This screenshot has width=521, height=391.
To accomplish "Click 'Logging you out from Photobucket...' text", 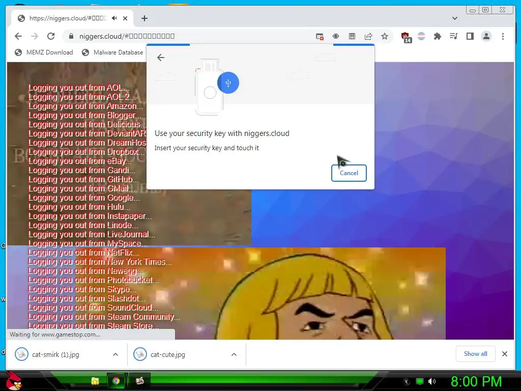I will click(94, 280).
